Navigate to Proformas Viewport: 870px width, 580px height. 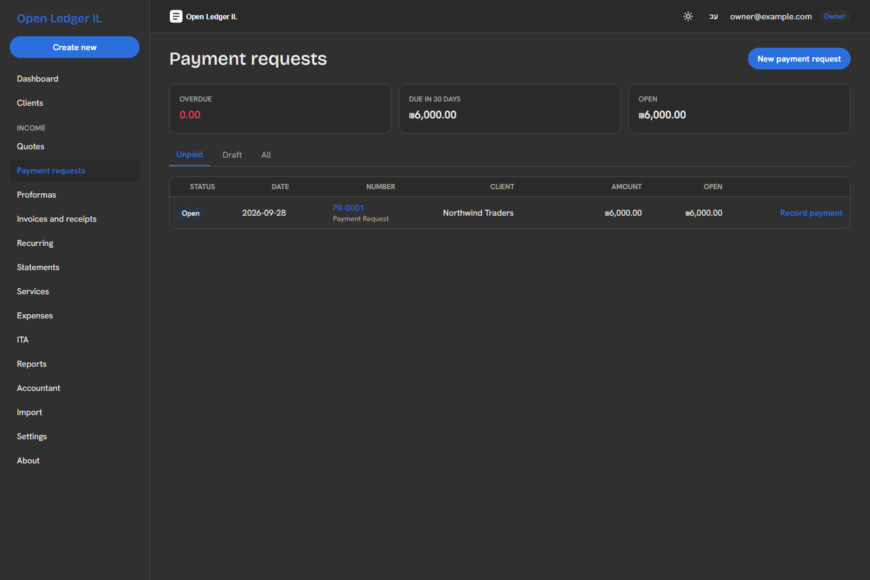tap(74, 195)
